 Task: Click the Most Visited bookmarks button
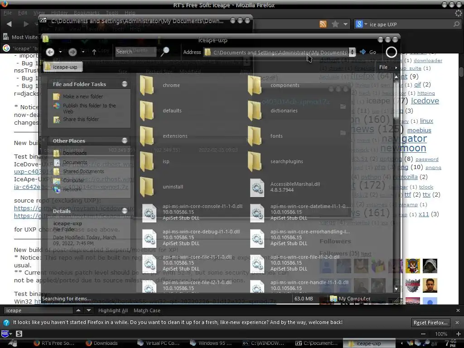click(x=20, y=37)
